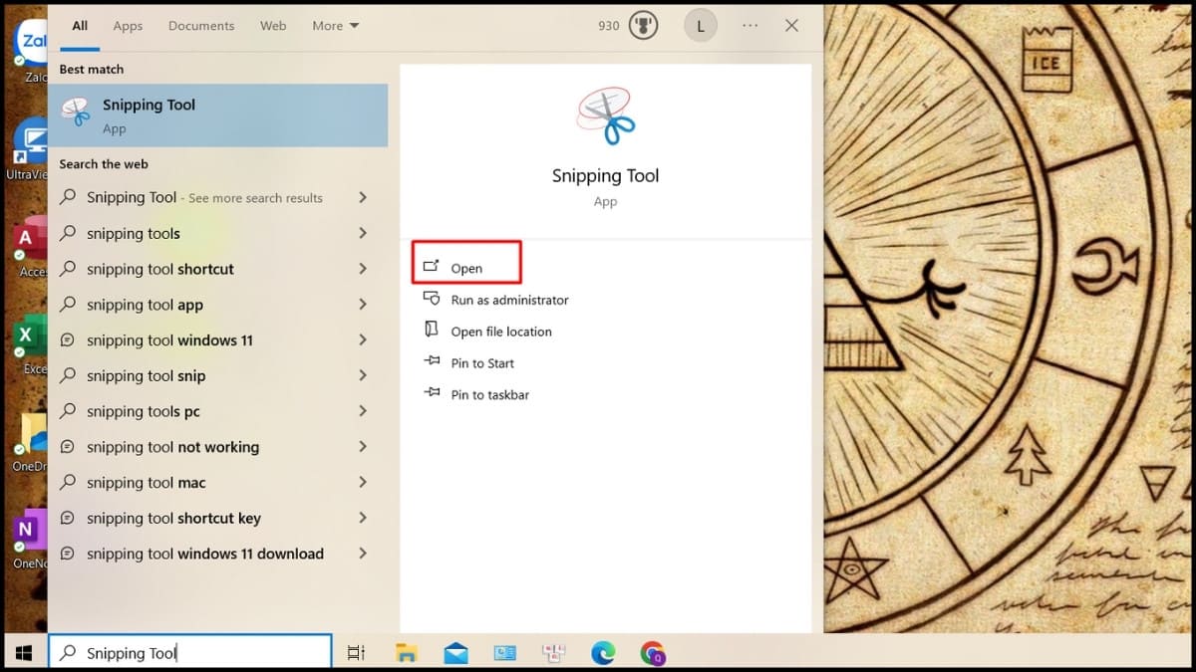Select 'snipping tool app' suggestion
Screen dimensions: 1196x672
145,305
